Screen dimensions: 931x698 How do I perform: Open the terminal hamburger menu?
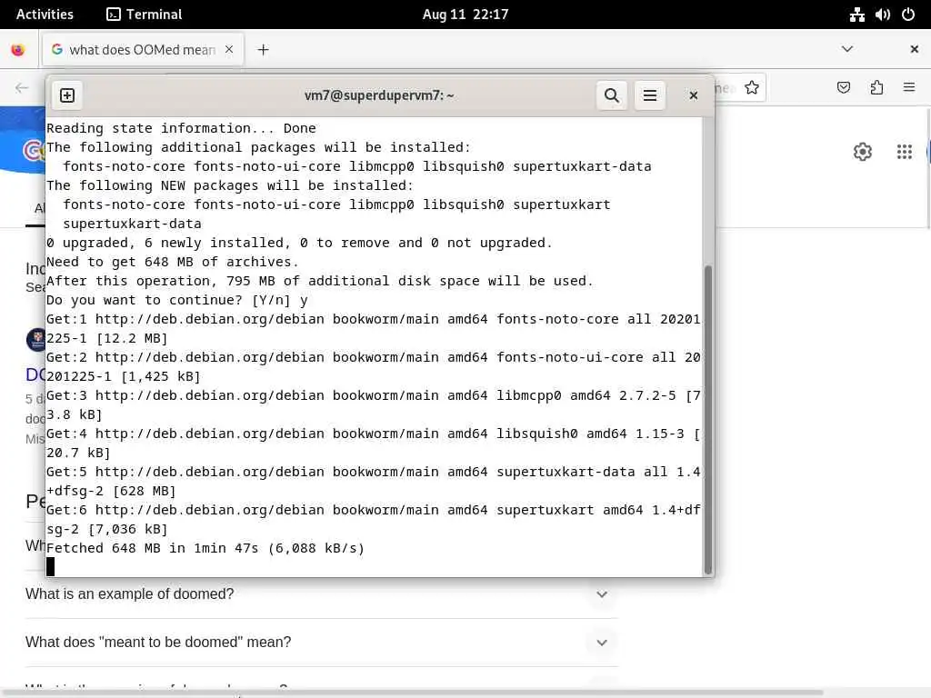649,95
